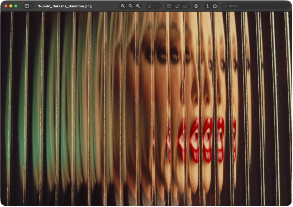Screen dimensions: 293x207
Task: Open the Inspector info panel
Action: (207, 6)
